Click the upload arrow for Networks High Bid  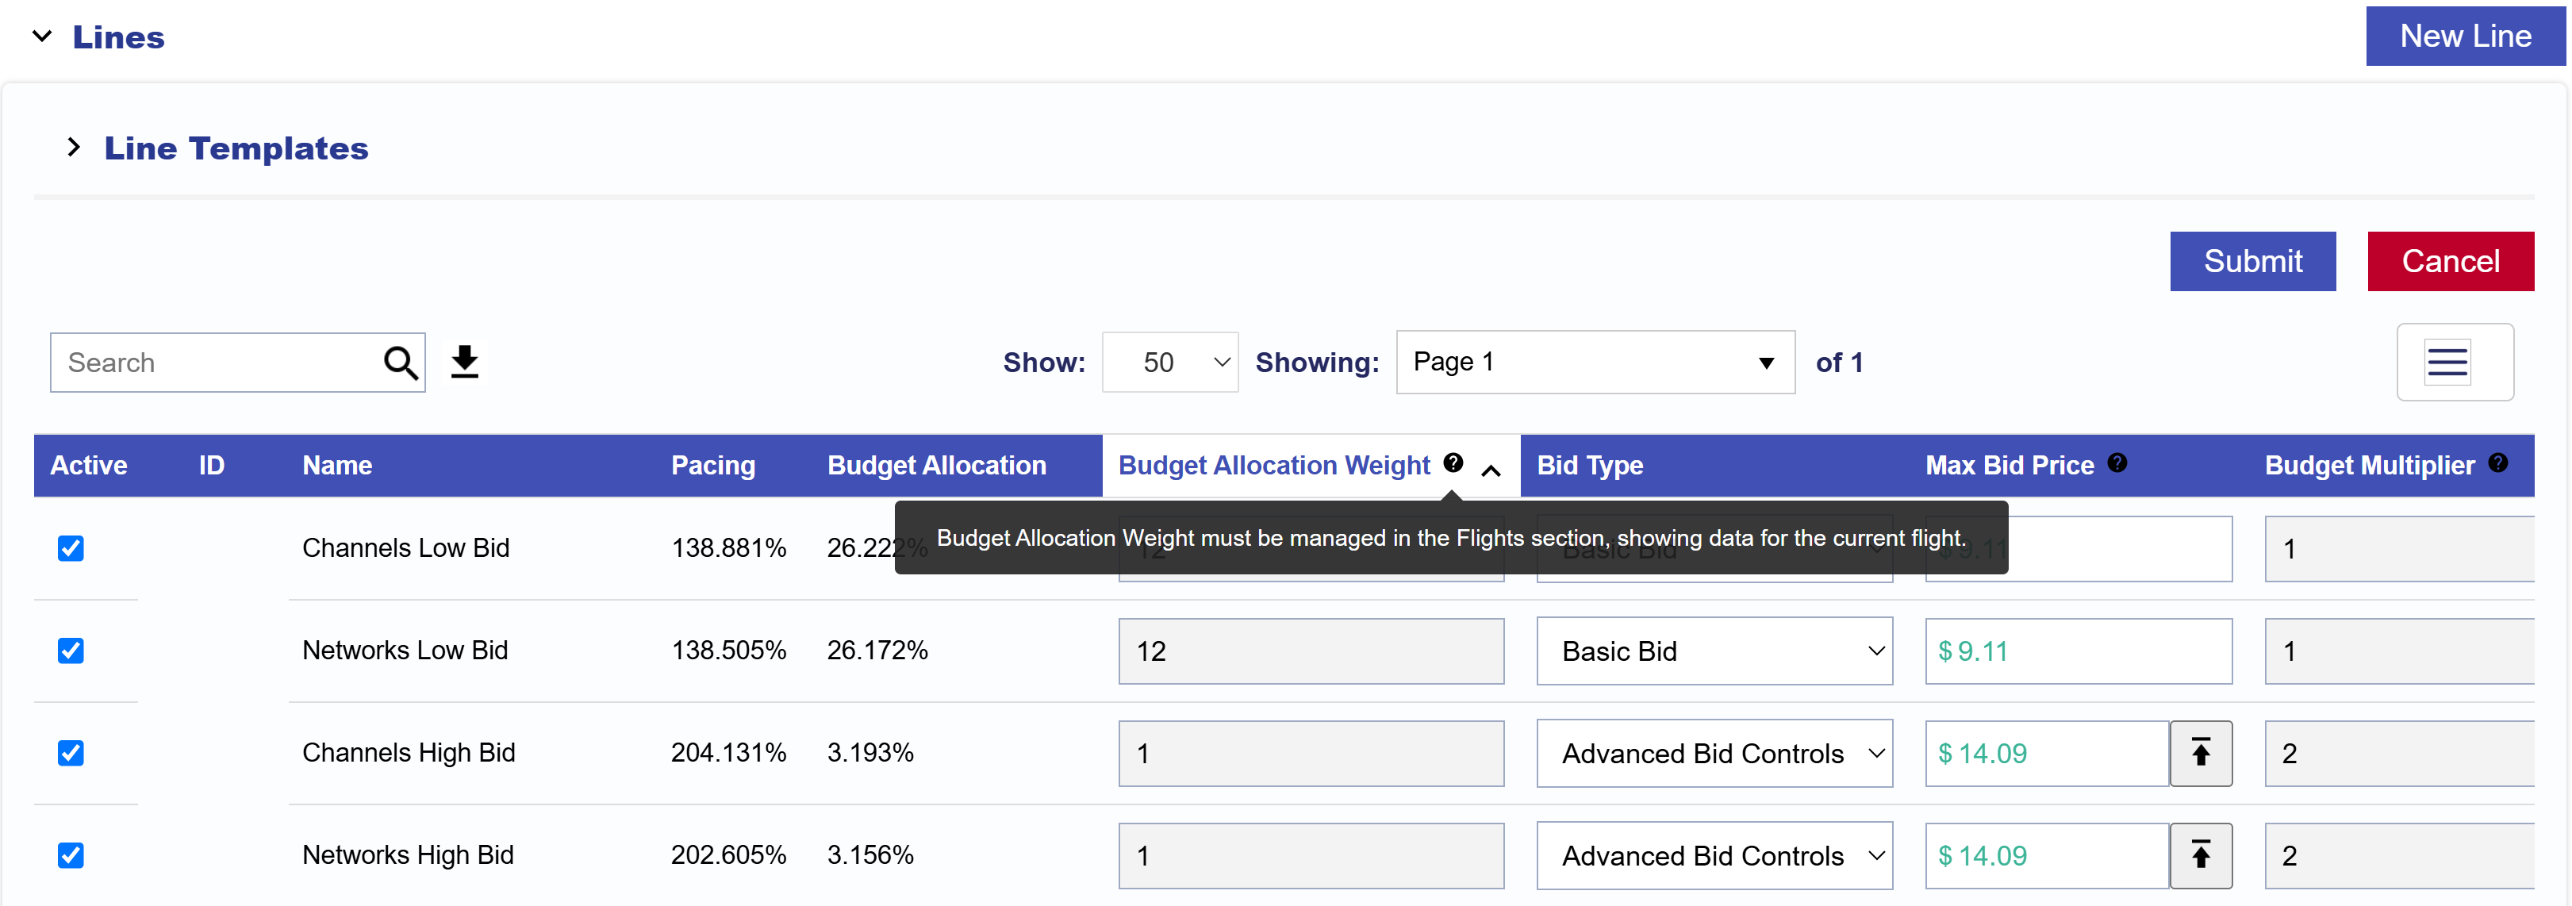point(2201,856)
